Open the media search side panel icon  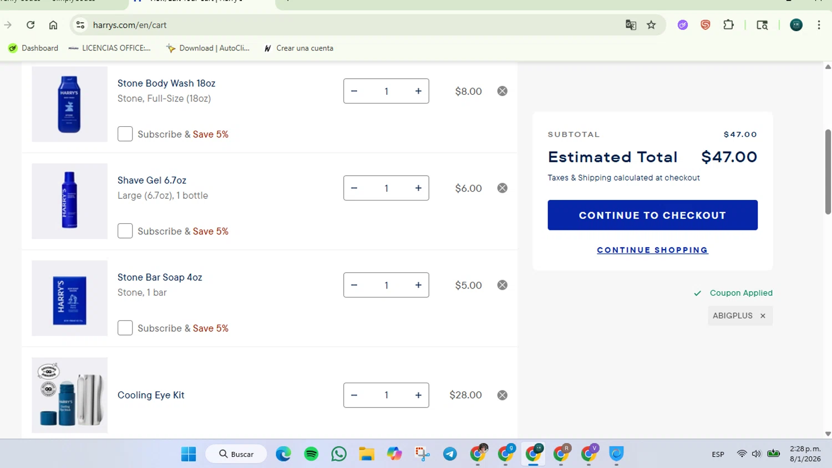[762, 25]
